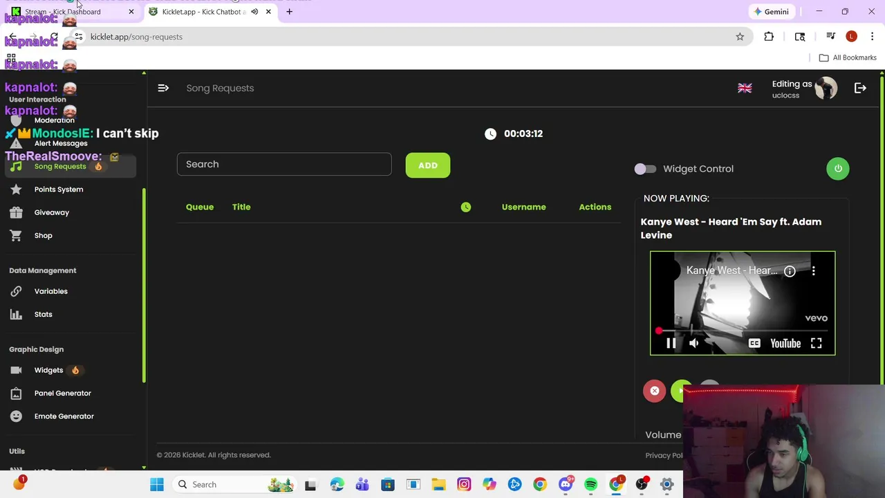Open the Alert Messages sidebar item
The height and width of the screenshot is (498, 885).
(x=61, y=143)
